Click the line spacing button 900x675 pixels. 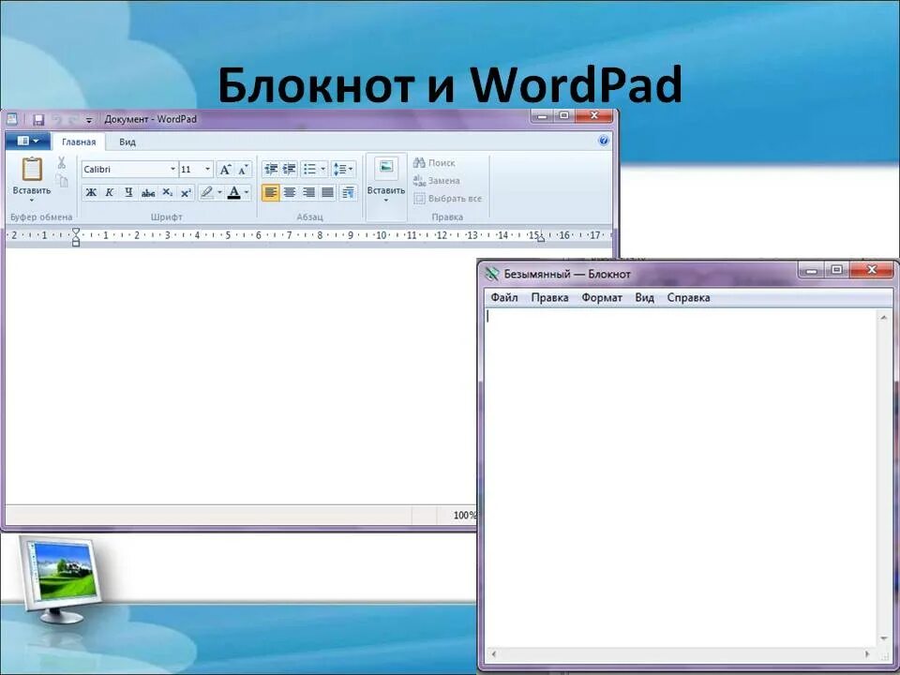(x=339, y=169)
